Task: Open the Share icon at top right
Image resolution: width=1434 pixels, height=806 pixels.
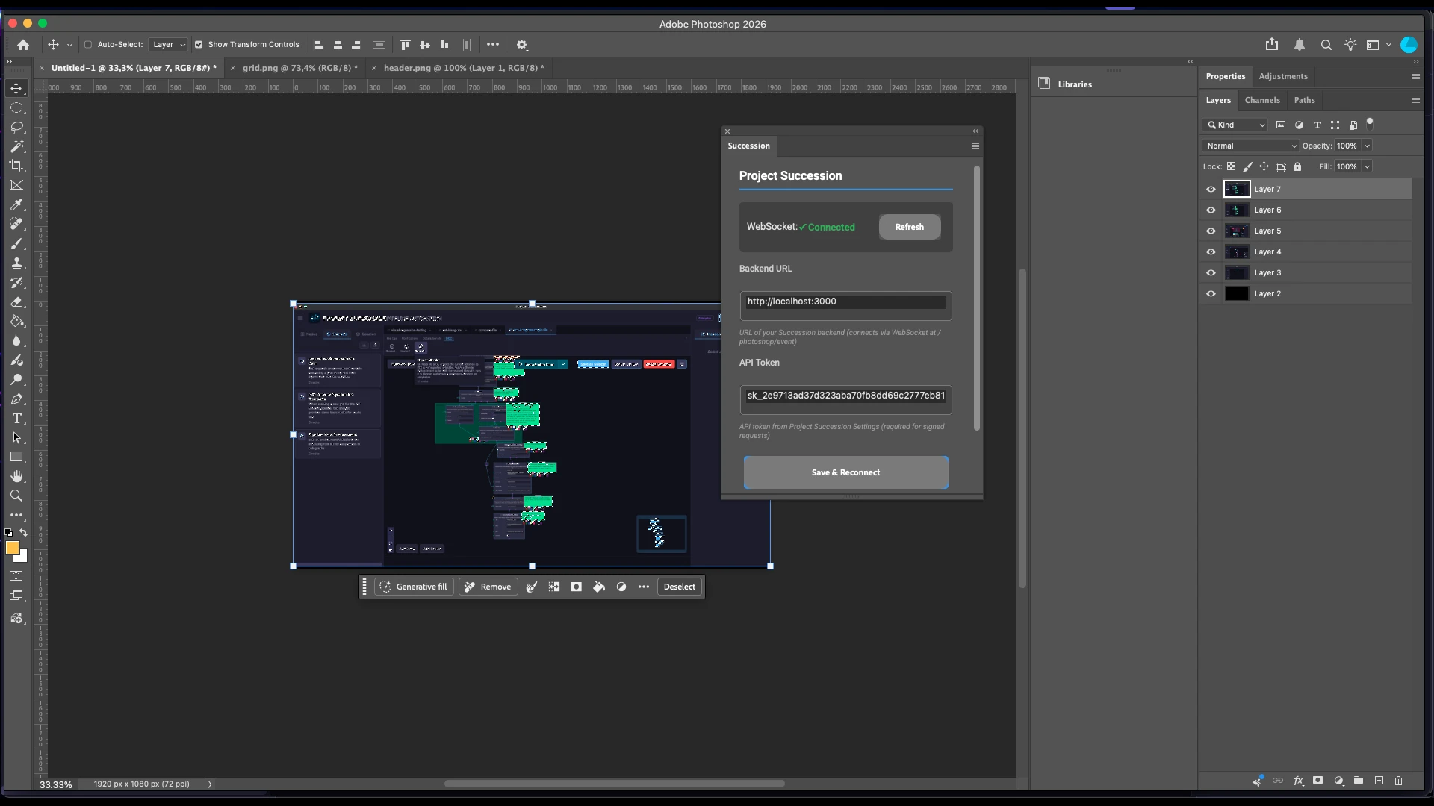Action: coord(1272,45)
